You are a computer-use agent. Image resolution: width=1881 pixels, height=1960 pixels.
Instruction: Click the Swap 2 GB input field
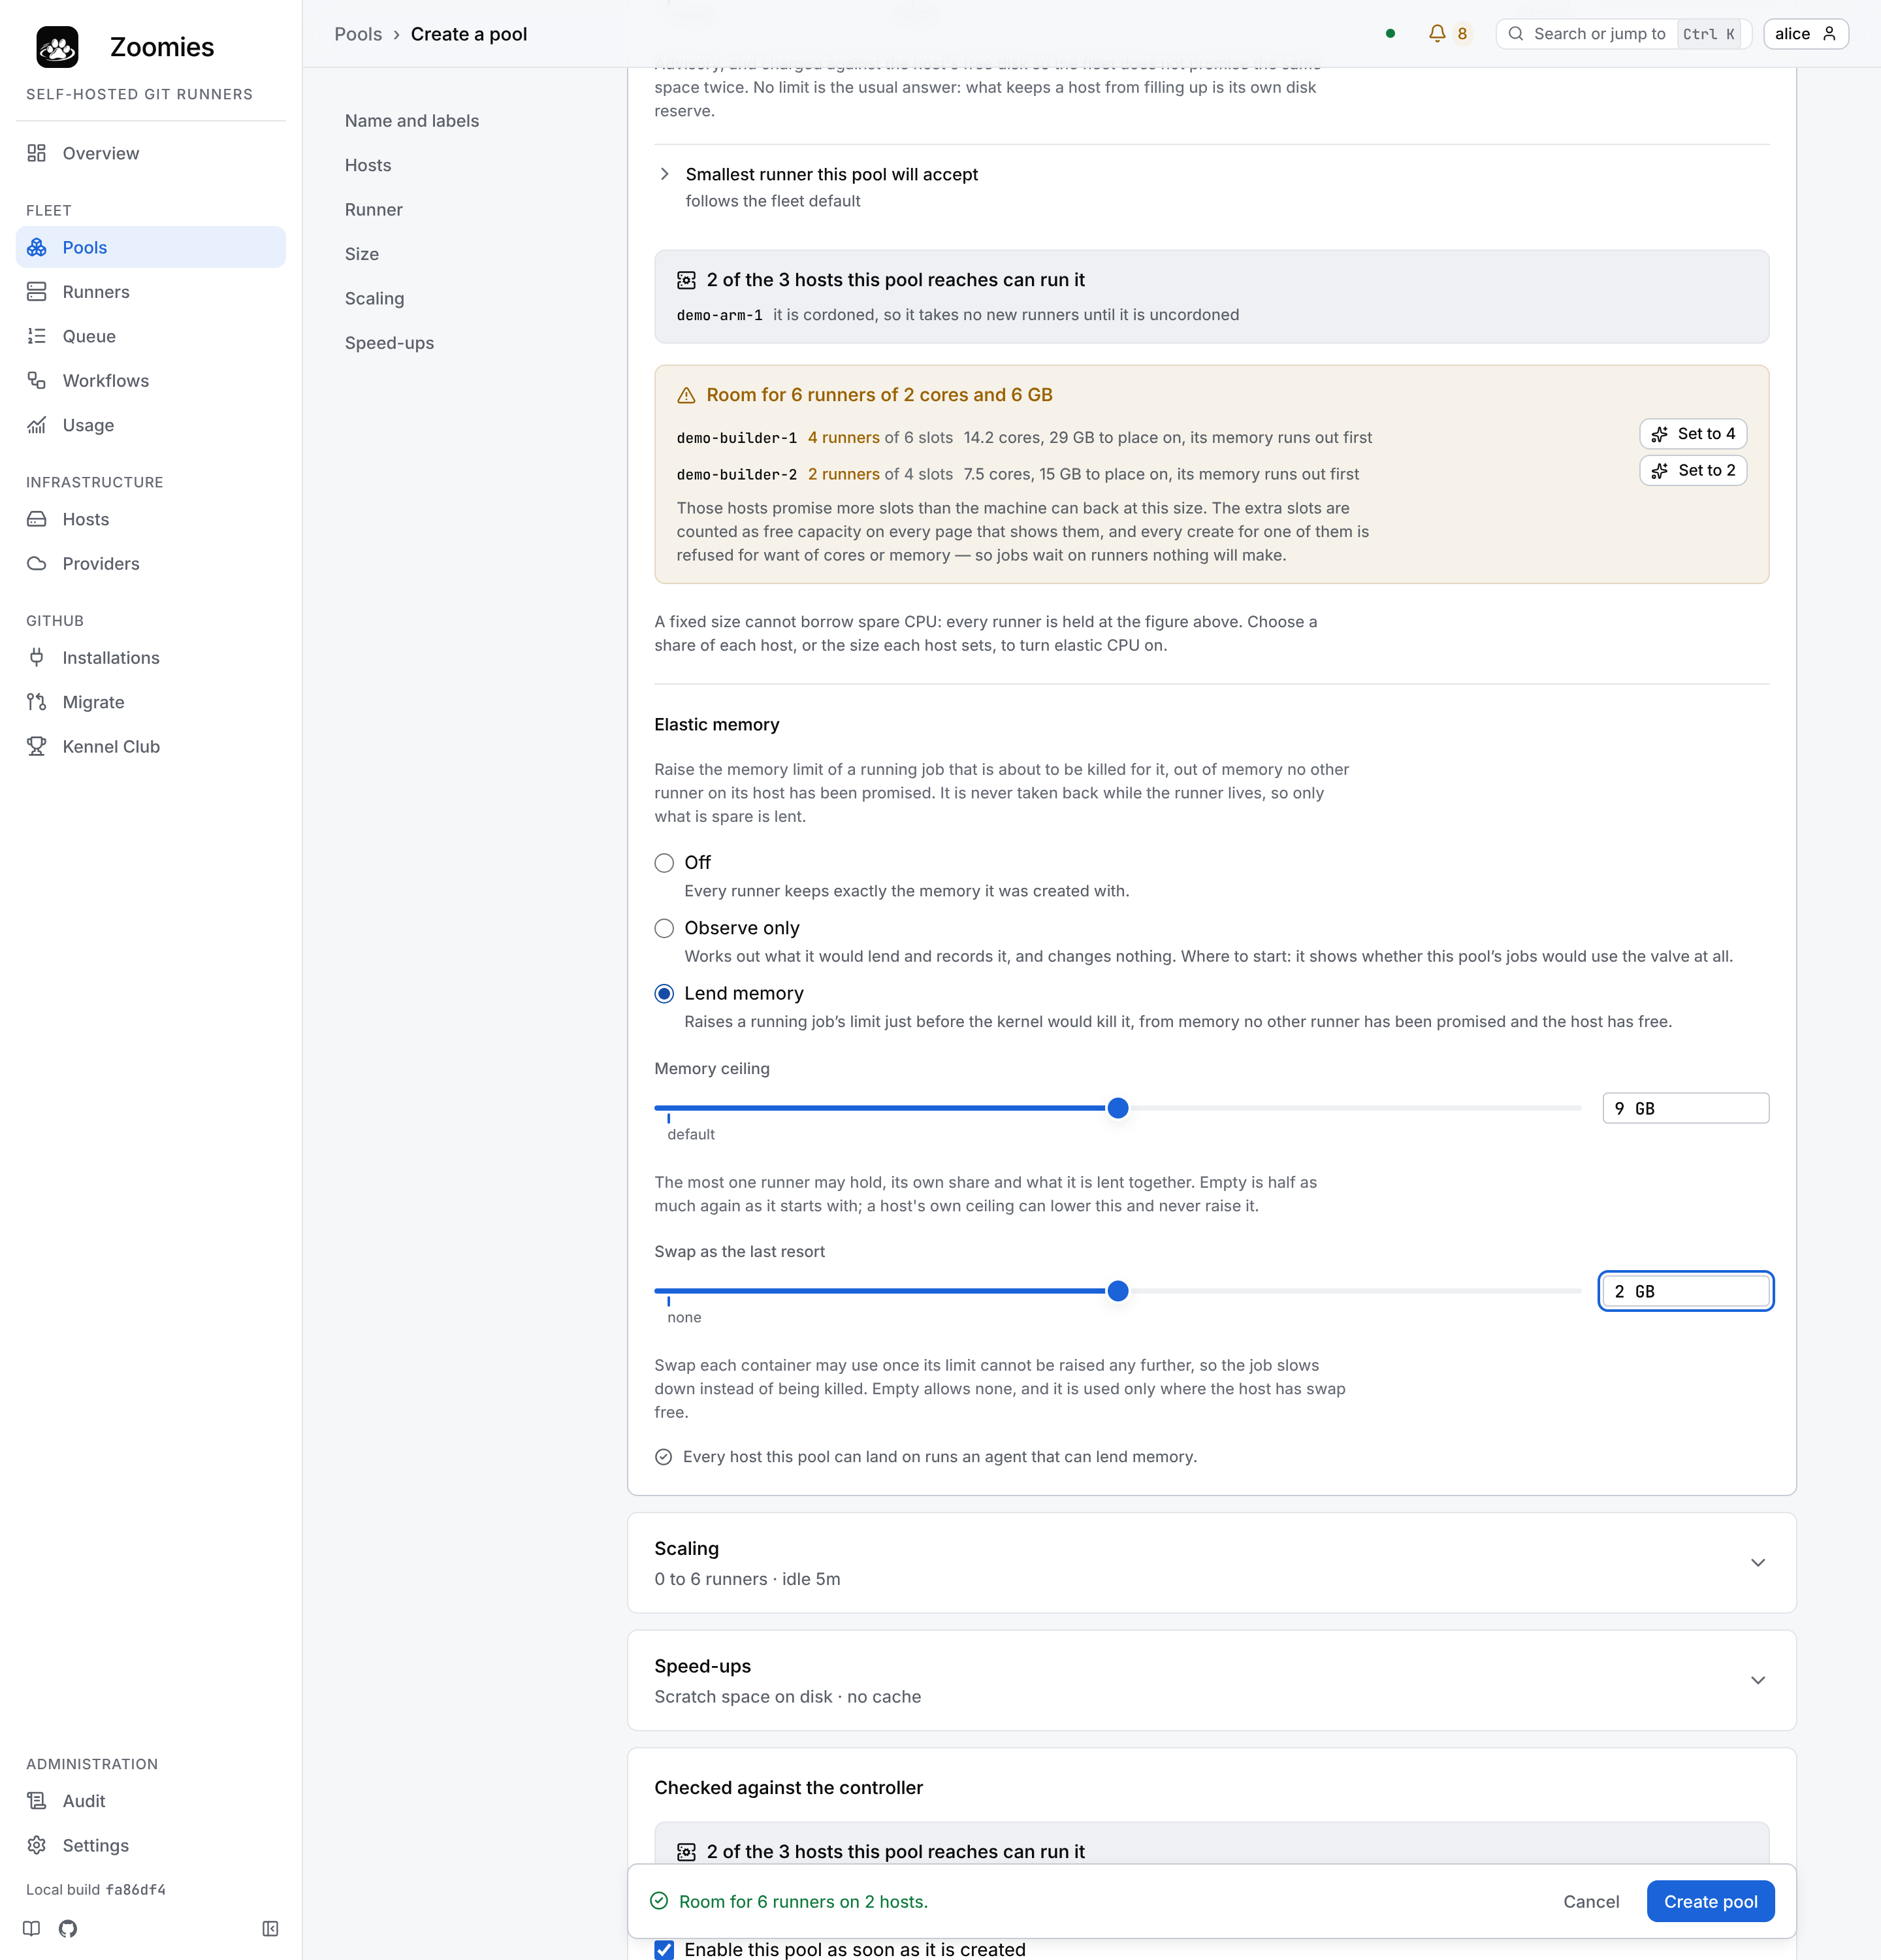point(1685,1291)
